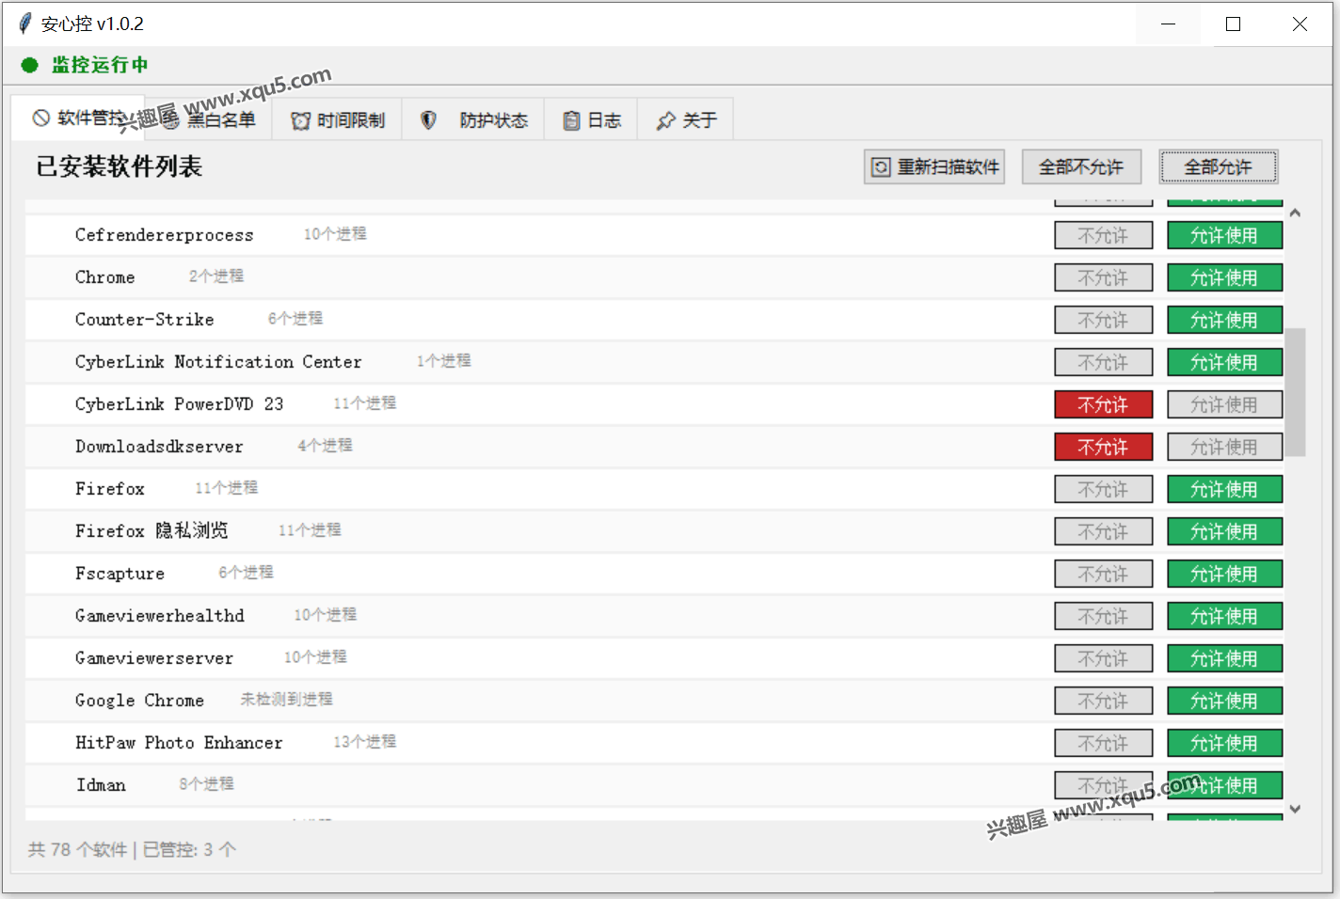Allow Counter-Strike with 允许使用
Screen dimensions: 1340x899
[1224, 320]
